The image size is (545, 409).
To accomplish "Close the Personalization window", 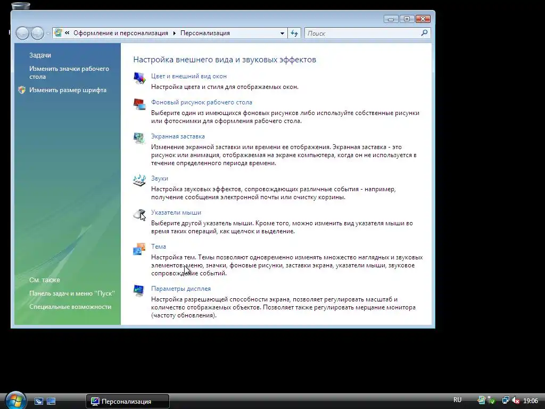I will [x=423, y=19].
